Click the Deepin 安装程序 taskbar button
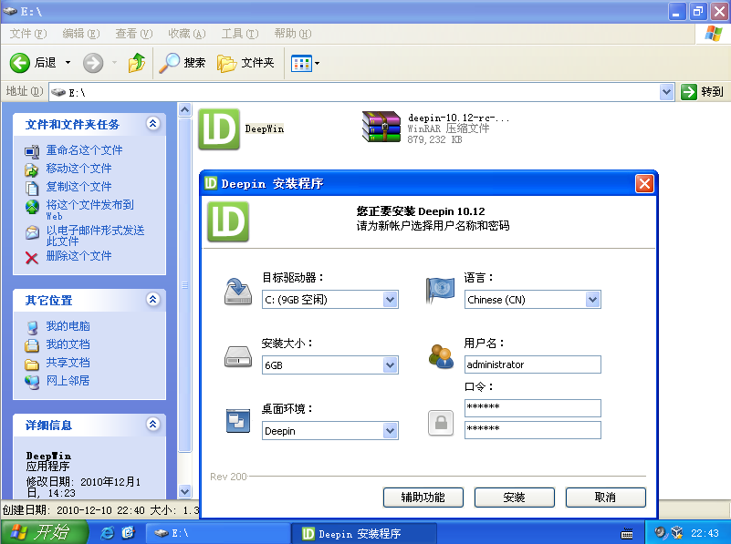The image size is (731, 544). click(x=363, y=533)
